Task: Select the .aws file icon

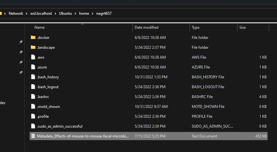Action: click(x=33, y=57)
